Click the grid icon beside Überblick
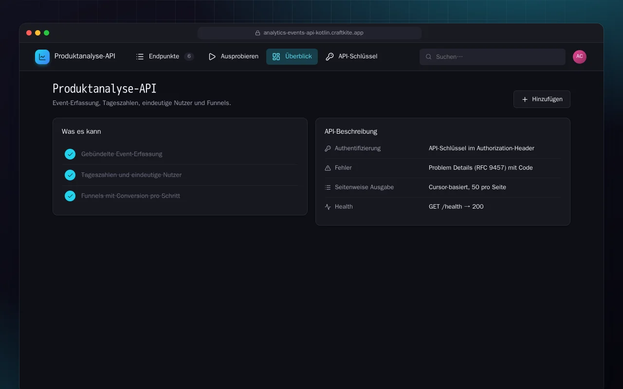Screen dimensions: 623x389 (276, 56)
